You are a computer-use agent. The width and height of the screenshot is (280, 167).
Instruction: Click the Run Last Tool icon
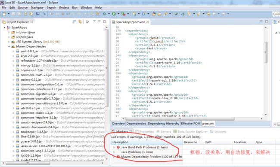[123, 14]
